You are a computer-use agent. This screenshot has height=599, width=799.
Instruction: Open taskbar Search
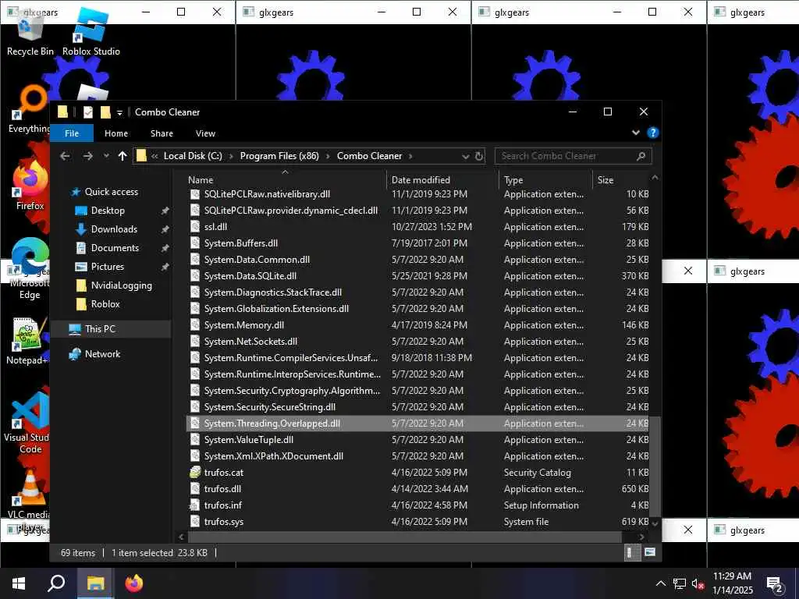pyautogui.click(x=56, y=583)
